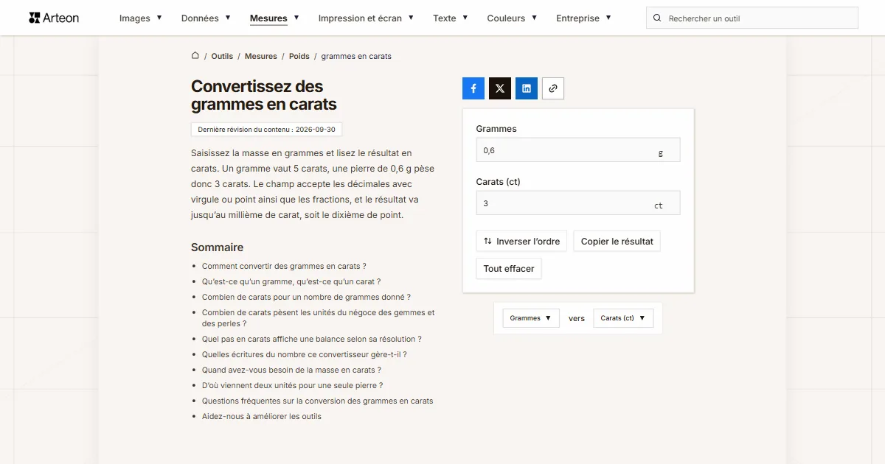Open 'Questions fréquentes sur la conversion' link
Screen dimensions: 885x464
(x=318, y=401)
